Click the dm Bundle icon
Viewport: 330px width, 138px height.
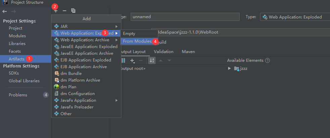pos(56,74)
